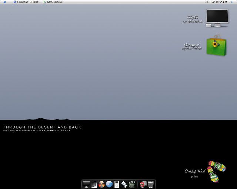Open the film strip dock icon
Image resolution: width=237 pixels, height=189 pixels.
point(124,184)
